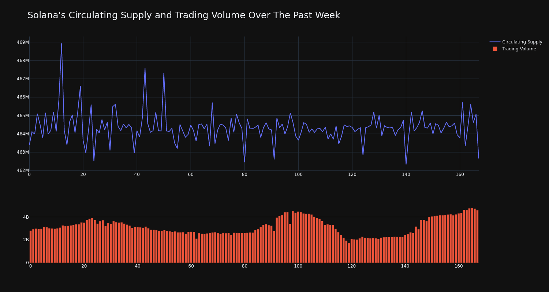Click the 60 x-axis tick on supply chart
549x292 pixels.
[191, 174]
